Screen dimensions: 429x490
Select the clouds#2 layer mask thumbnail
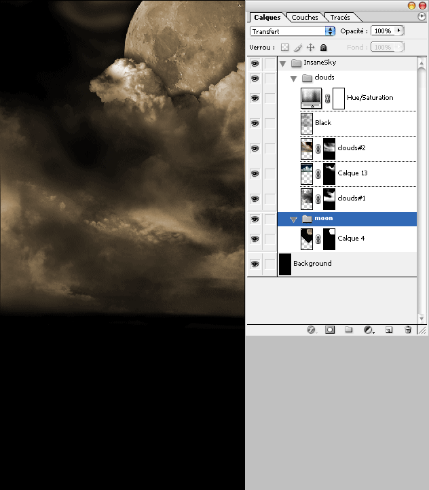pos(329,149)
